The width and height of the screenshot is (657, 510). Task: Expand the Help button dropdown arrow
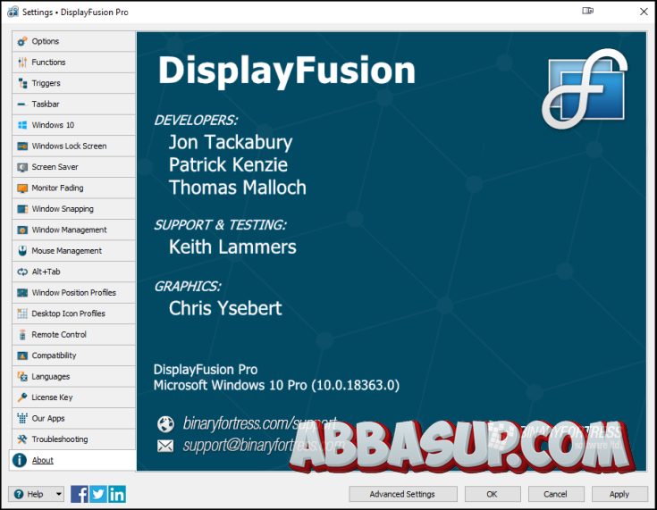pyautogui.click(x=59, y=494)
